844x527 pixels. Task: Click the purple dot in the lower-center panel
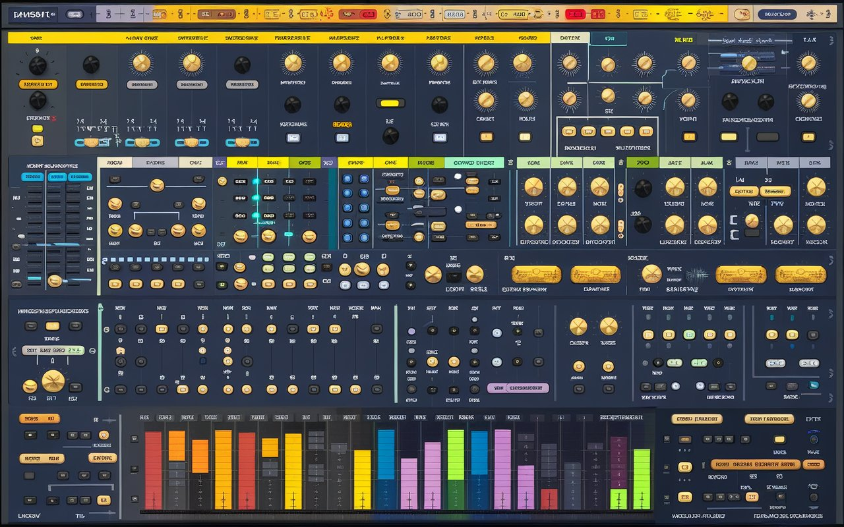[411, 331]
